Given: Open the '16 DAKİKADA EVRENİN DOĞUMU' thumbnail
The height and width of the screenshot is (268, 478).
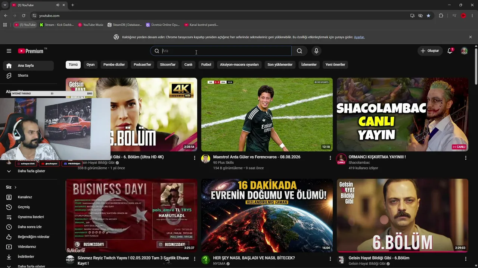Looking at the screenshot, I should click(267, 216).
